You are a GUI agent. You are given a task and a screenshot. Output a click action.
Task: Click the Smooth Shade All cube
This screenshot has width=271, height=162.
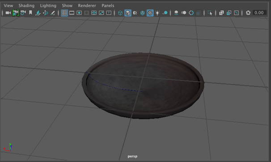point(128,13)
